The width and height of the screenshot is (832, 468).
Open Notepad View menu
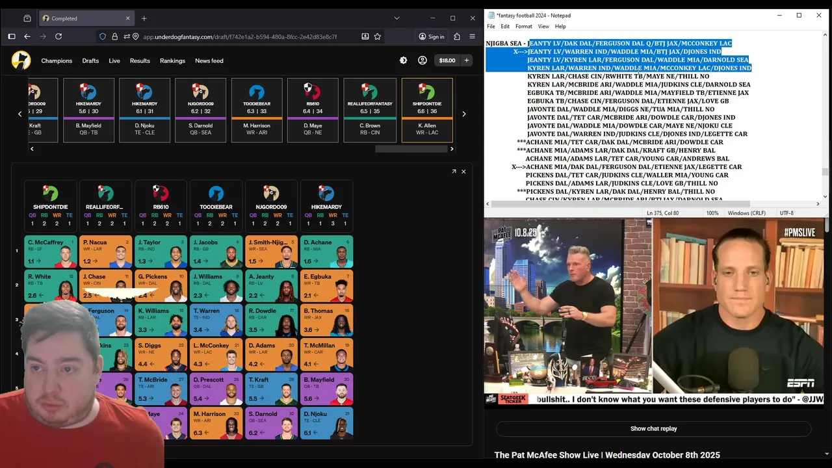(x=543, y=27)
